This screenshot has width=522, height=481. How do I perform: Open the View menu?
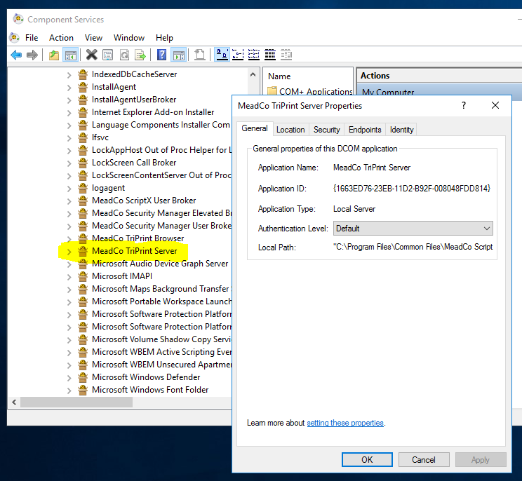[x=93, y=38]
